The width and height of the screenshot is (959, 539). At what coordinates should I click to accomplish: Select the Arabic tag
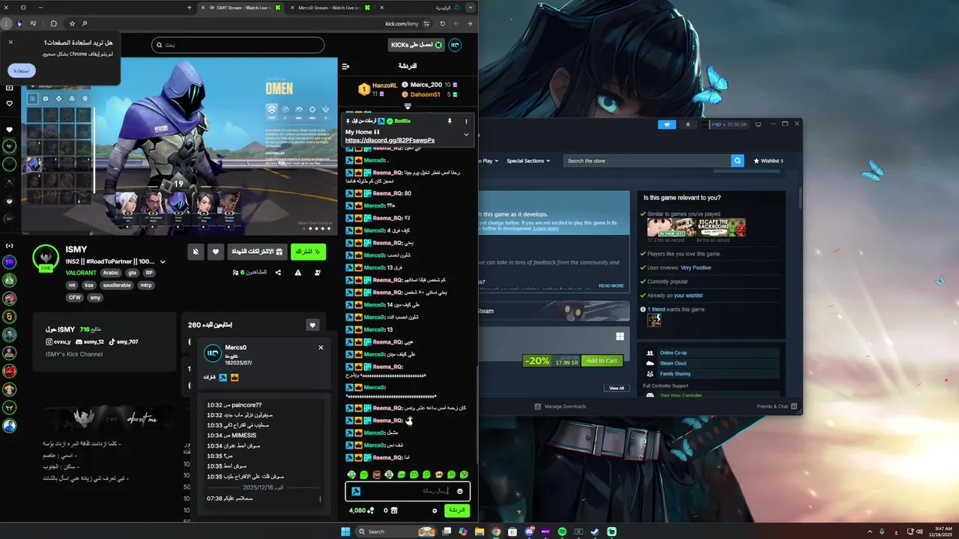click(x=112, y=273)
